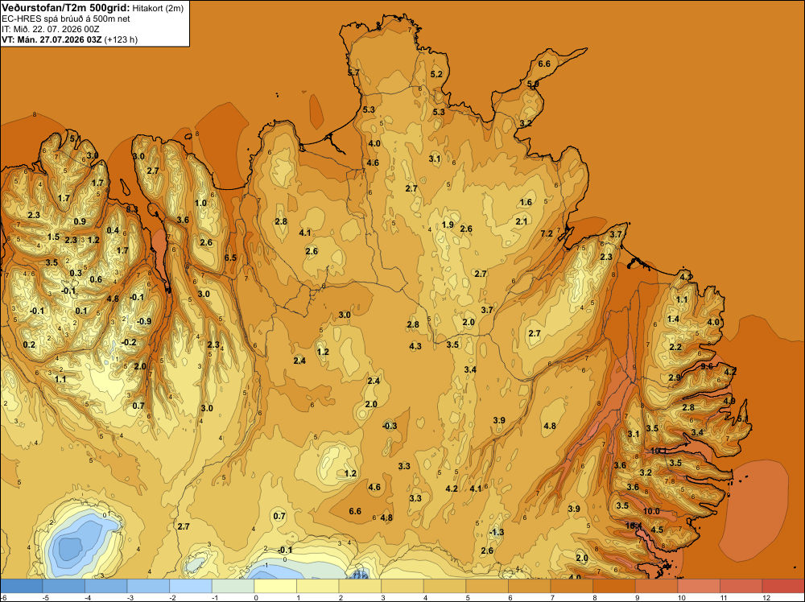Image resolution: width=805 pixels, height=602 pixels.
Task: Click the temperature value 1.4 on the map
Action: [x=673, y=320]
